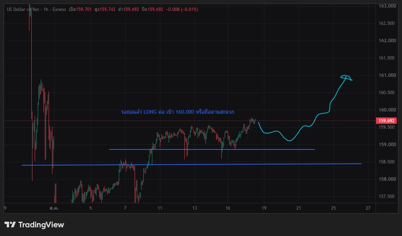
Task: Select the lower long blue horizontal line
Action: pos(191,164)
